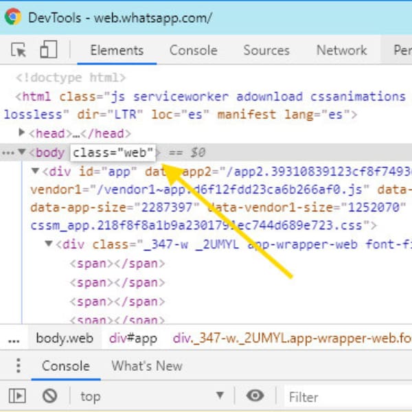Create a live expression with the eye icon
Viewport: 412px width, 412px height.
pos(255,396)
